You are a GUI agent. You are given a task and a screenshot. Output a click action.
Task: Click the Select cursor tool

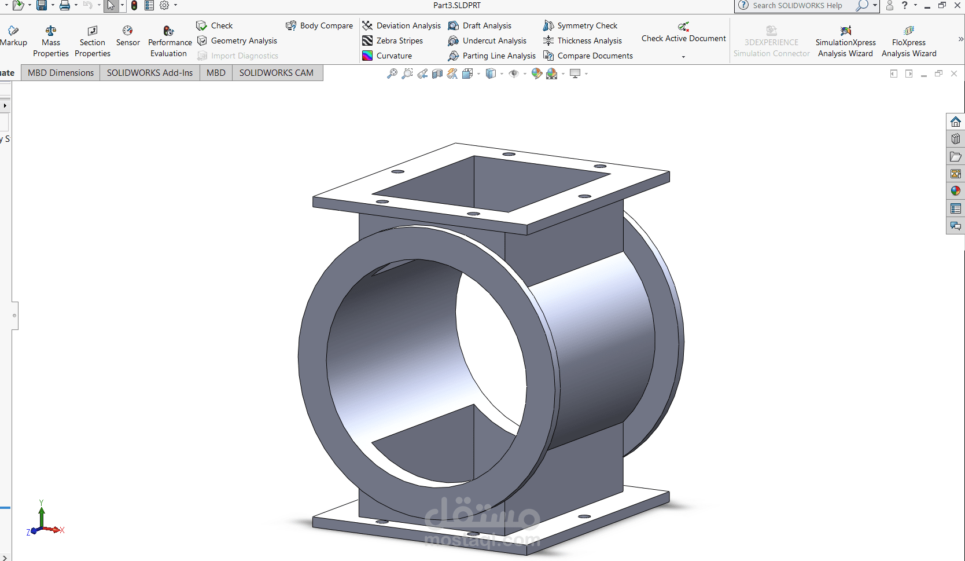point(111,5)
